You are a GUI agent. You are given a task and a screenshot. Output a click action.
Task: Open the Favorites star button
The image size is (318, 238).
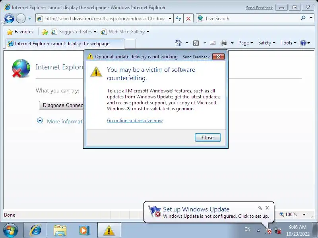20,32
